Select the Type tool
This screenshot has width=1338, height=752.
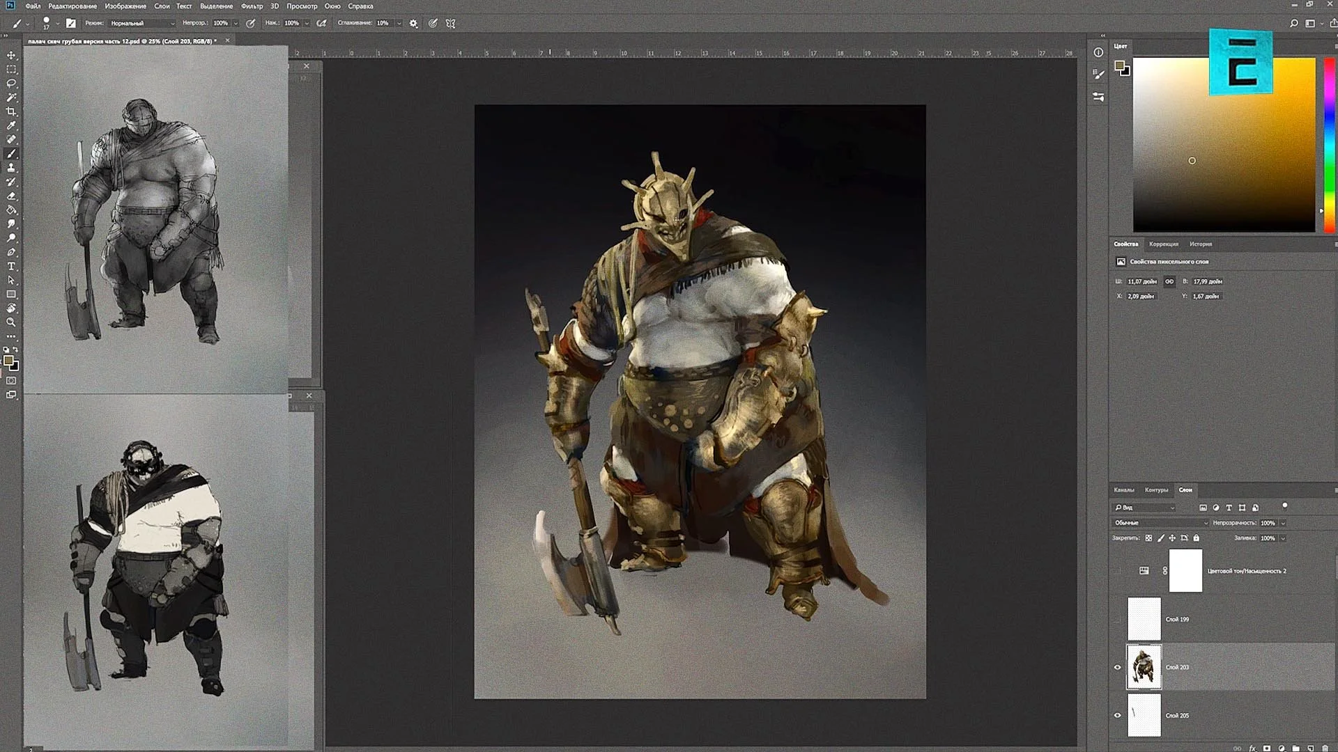click(x=11, y=267)
